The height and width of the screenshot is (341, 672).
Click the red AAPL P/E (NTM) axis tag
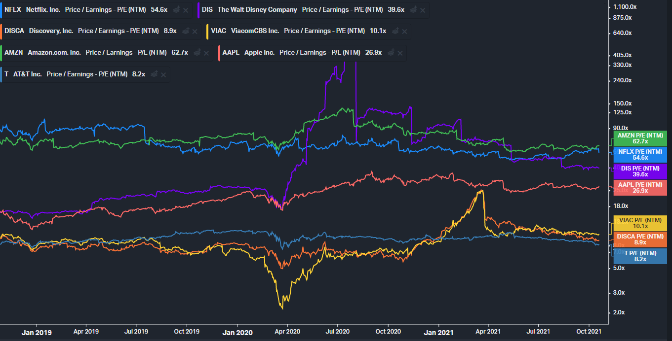640,188
